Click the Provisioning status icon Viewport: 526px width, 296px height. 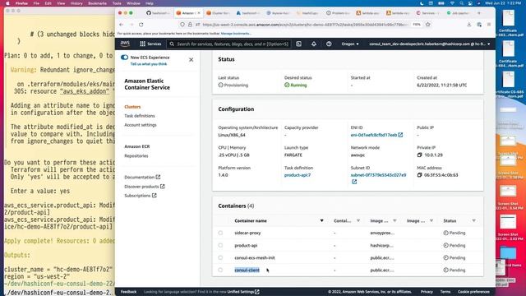click(x=221, y=86)
